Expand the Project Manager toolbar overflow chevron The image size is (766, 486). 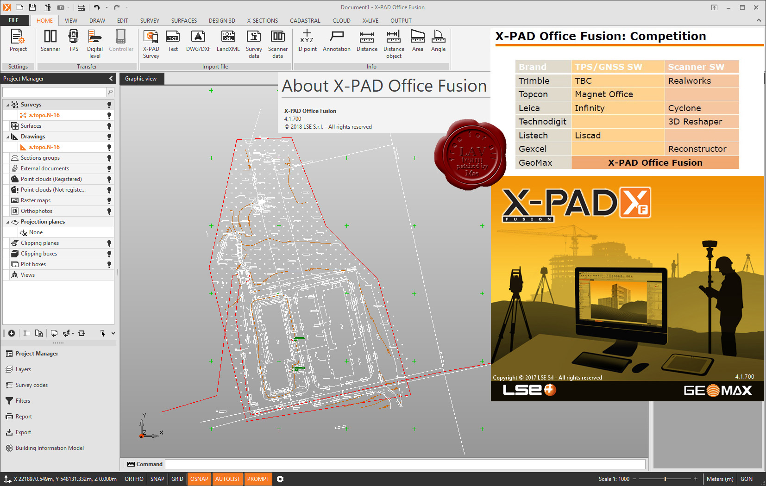[x=113, y=333]
